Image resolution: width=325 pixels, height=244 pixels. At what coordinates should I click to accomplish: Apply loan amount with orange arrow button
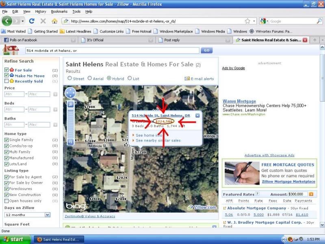pos(311,194)
